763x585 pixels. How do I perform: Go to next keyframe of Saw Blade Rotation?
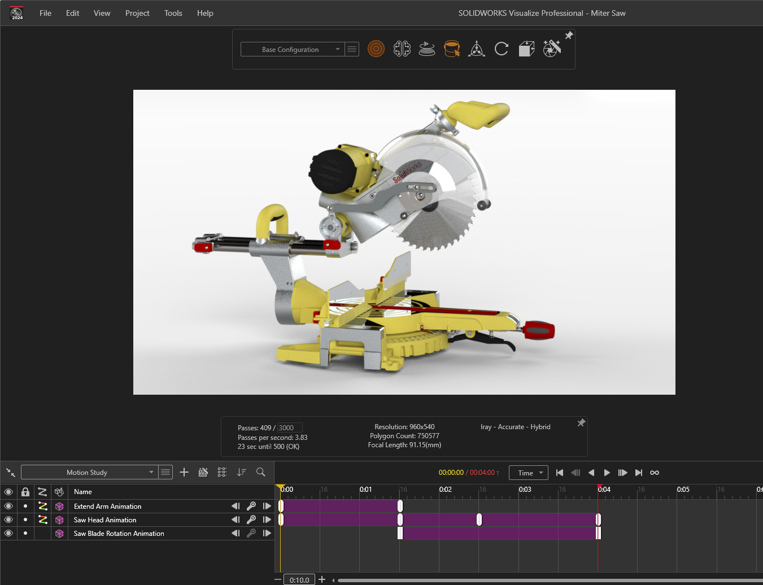coord(267,533)
